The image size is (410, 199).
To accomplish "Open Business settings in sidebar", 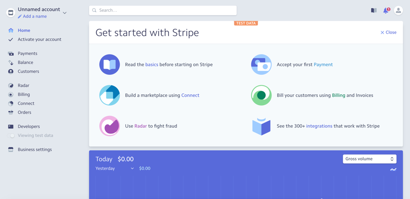I will click(x=35, y=150).
